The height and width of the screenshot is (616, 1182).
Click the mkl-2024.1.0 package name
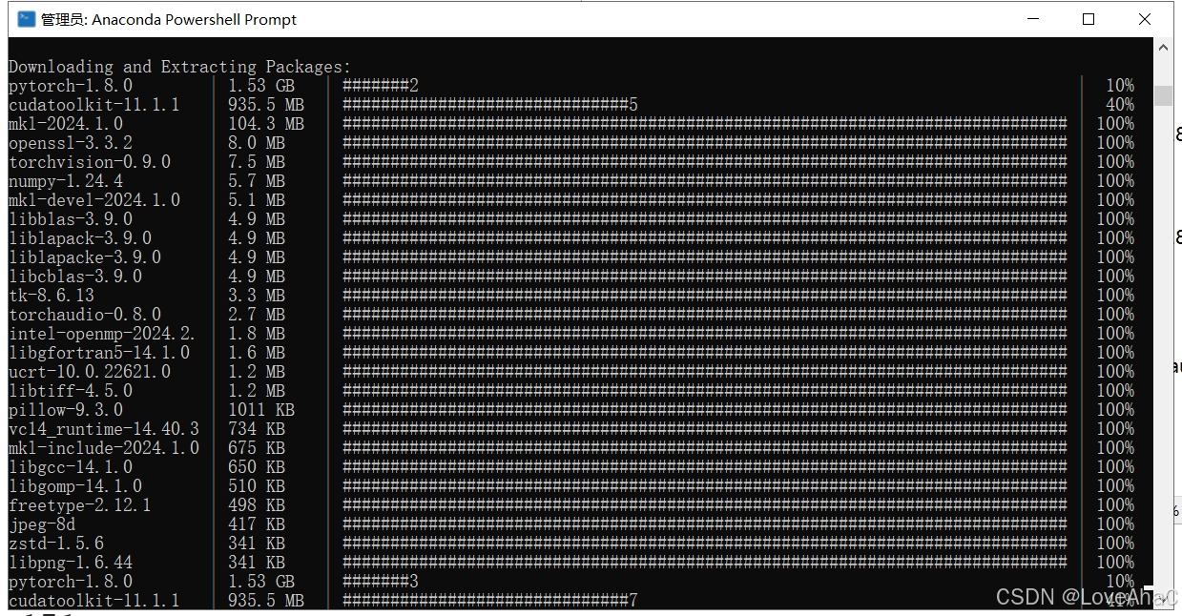(x=66, y=124)
